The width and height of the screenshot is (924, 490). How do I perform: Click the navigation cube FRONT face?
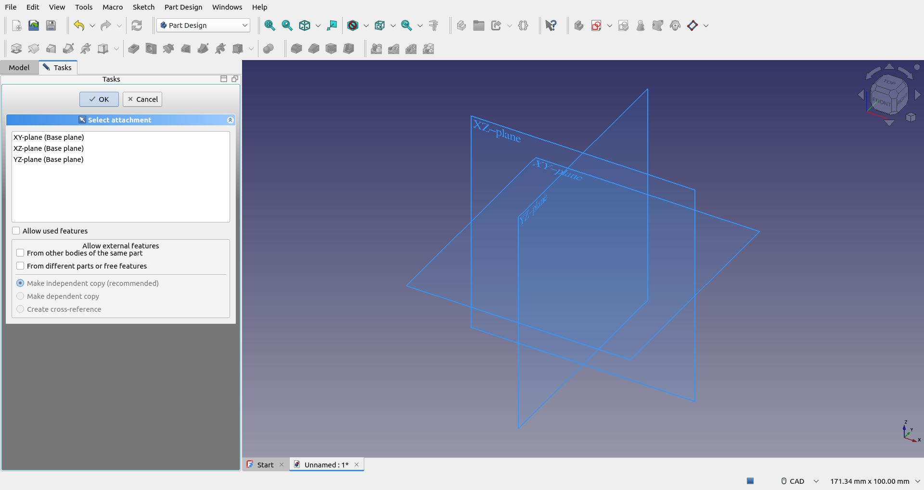coord(882,102)
